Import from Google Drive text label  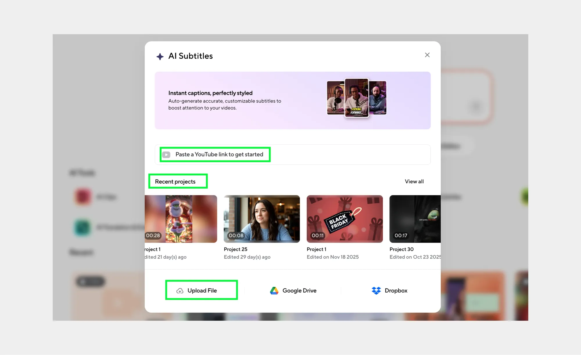point(299,291)
